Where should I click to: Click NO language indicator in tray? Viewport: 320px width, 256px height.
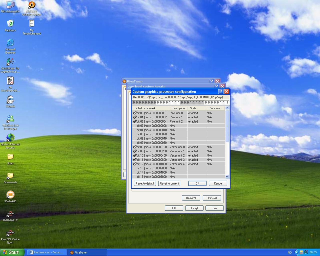[289, 252]
